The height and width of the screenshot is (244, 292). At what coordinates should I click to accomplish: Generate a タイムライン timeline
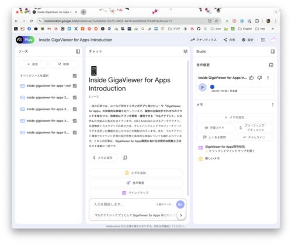tap(255, 137)
